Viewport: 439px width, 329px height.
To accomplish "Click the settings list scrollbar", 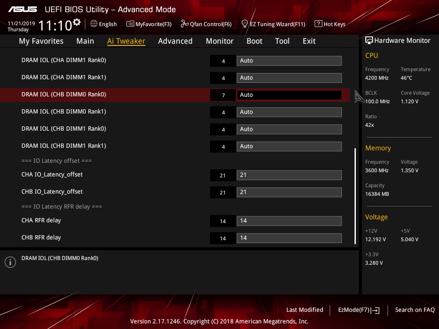I will coord(355,196).
